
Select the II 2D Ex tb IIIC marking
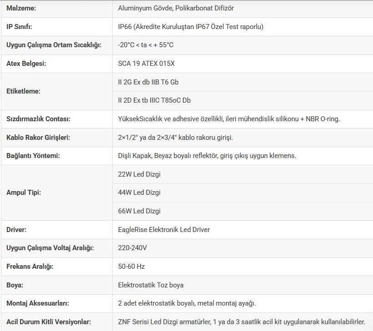point(154,100)
